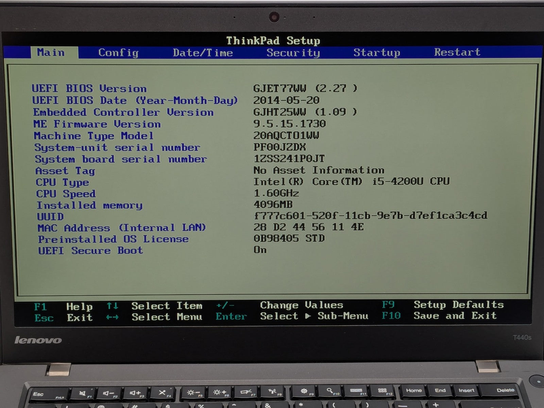The image size is (544, 408).
Task: Click the machine type value 20AQCTO1WW
Action: pyautogui.click(x=286, y=135)
